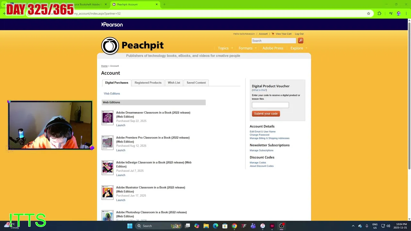Open iTunes music app from taskbar
411x231 pixels.
[x=262, y=226]
